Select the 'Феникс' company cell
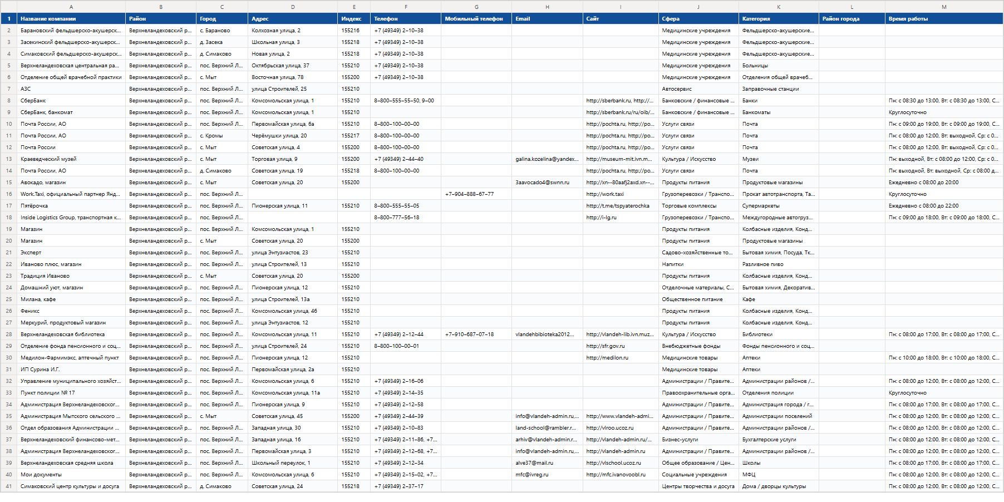 click(x=71, y=311)
